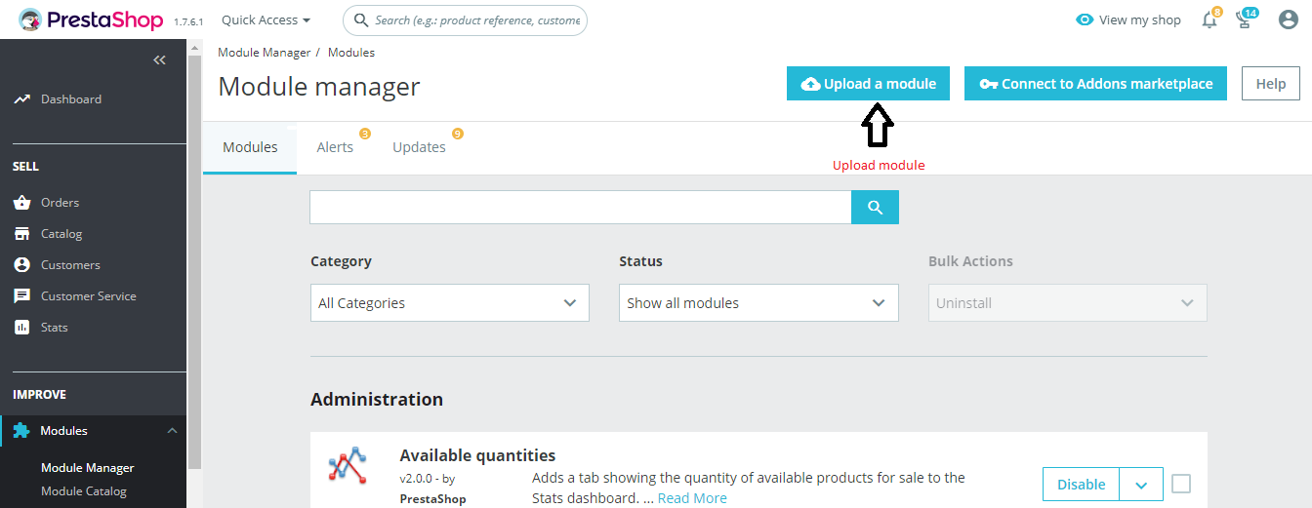Click the Available quantities module icon
1312x508 pixels.
click(348, 467)
